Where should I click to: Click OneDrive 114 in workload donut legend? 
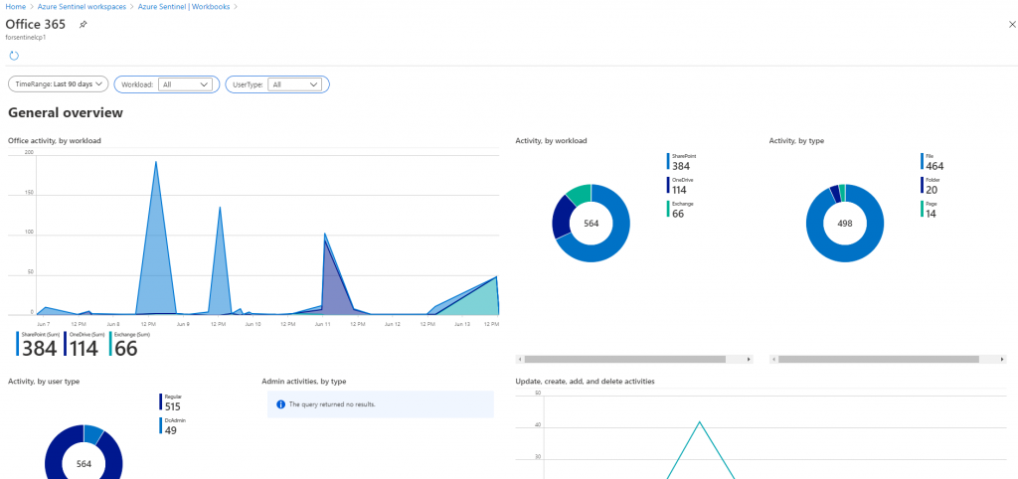678,186
